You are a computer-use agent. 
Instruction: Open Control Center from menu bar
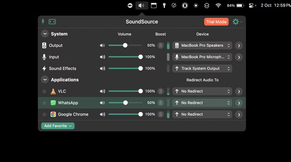251,6
